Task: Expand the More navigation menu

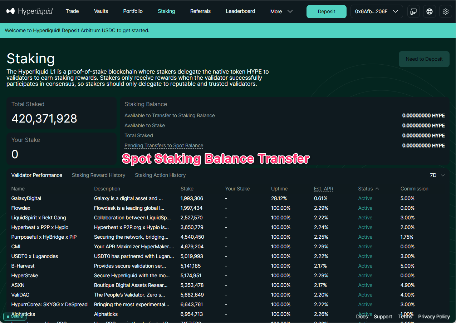Action: pyautogui.click(x=281, y=11)
